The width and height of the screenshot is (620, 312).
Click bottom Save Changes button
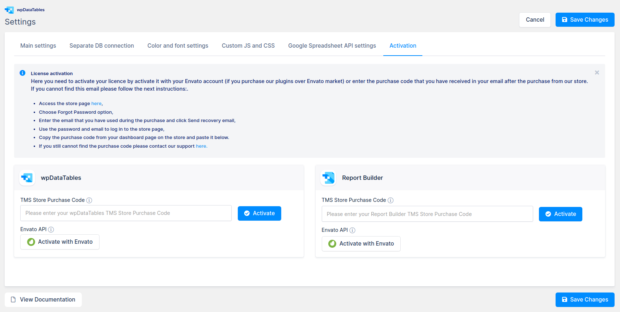pos(585,300)
